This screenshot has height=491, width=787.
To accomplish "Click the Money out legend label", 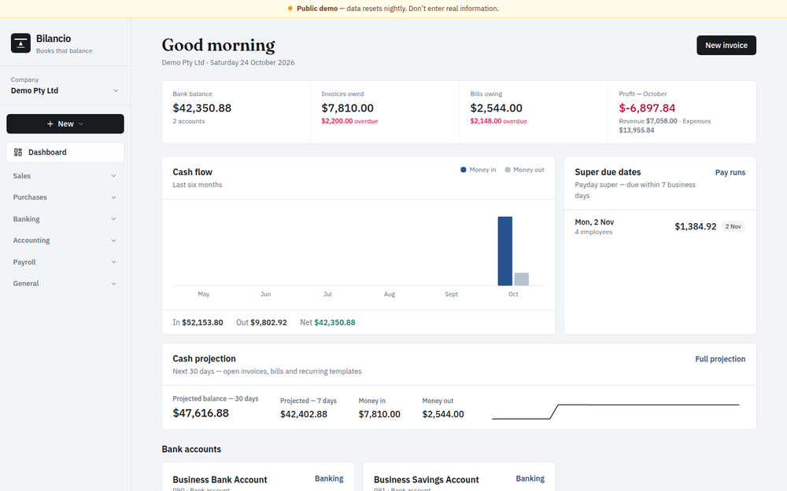I will pyautogui.click(x=529, y=170).
